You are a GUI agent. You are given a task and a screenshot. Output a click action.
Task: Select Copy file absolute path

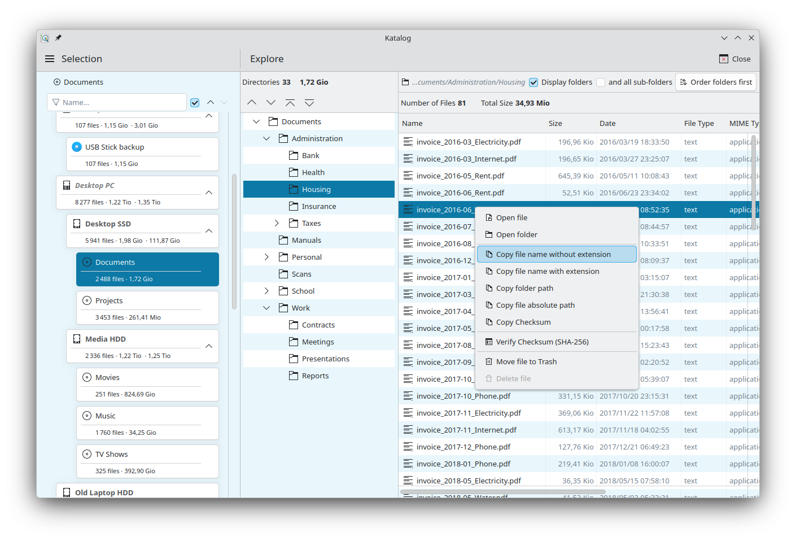click(x=557, y=305)
